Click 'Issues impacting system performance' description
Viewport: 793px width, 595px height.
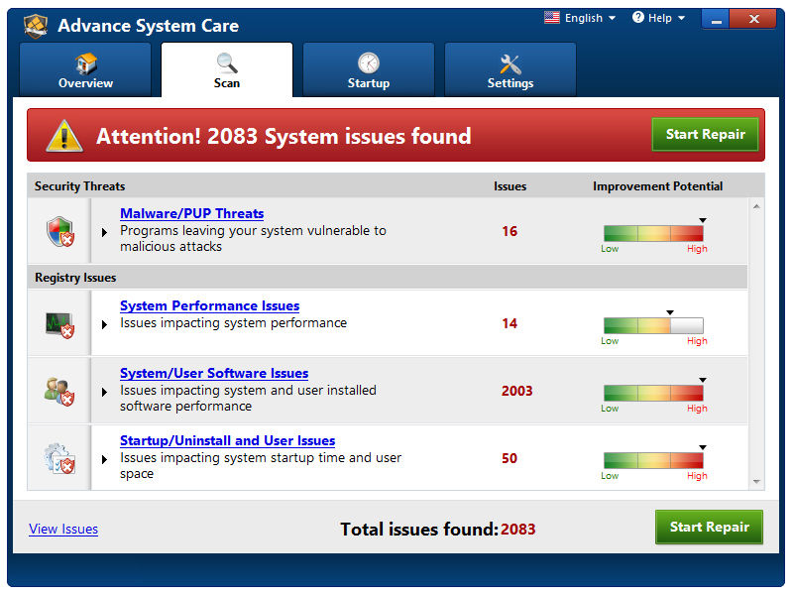pyautogui.click(x=233, y=323)
